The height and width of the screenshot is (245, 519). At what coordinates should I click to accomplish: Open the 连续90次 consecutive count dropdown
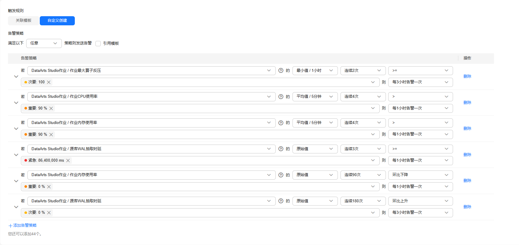click(363, 175)
